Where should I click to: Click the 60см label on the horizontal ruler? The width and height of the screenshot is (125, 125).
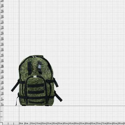[87, 123]
